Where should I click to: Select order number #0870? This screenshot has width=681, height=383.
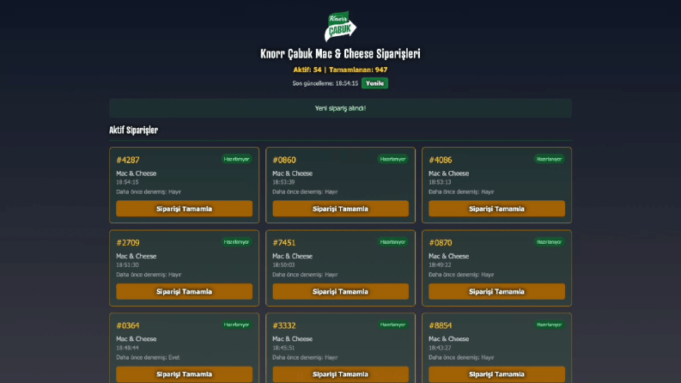441,243
